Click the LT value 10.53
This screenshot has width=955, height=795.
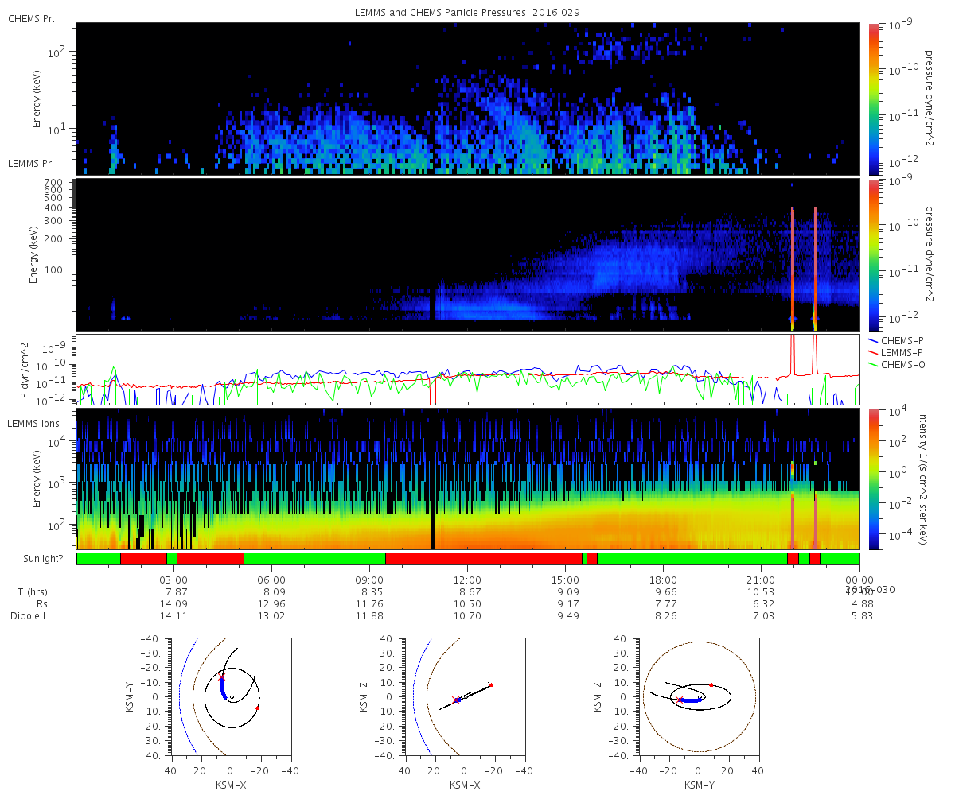pos(762,592)
